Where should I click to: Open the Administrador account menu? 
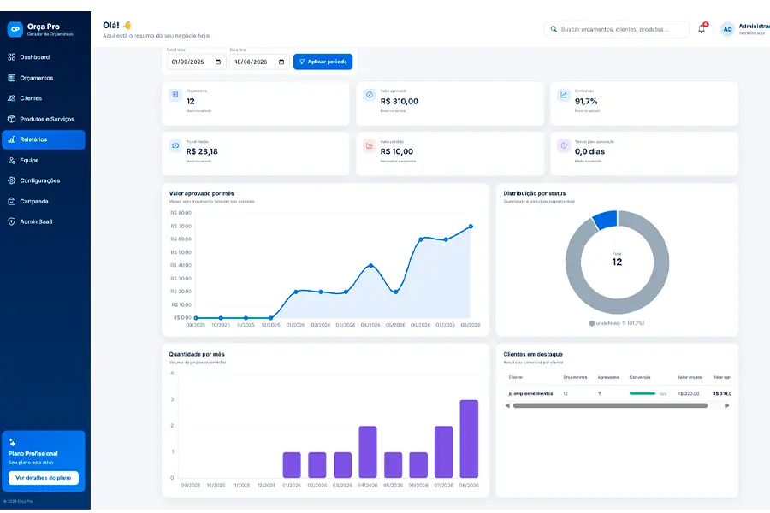pos(744,29)
